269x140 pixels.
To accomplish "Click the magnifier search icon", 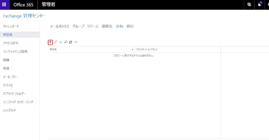I will point(66,42).
